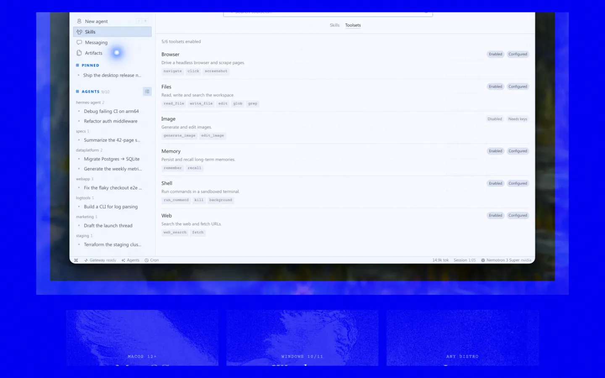Expand the dataplatform agent group
This screenshot has width=605, height=378.
point(89,150)
